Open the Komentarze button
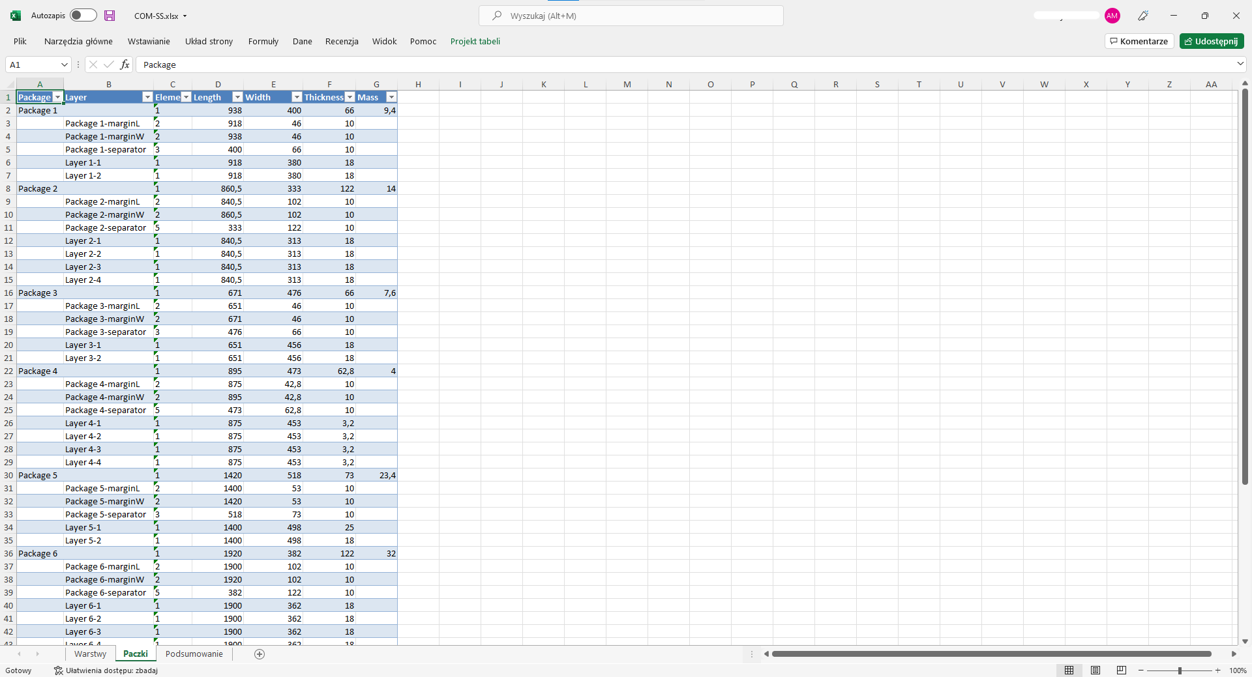Screen dimensions: 1252x677 (1139, 41)
